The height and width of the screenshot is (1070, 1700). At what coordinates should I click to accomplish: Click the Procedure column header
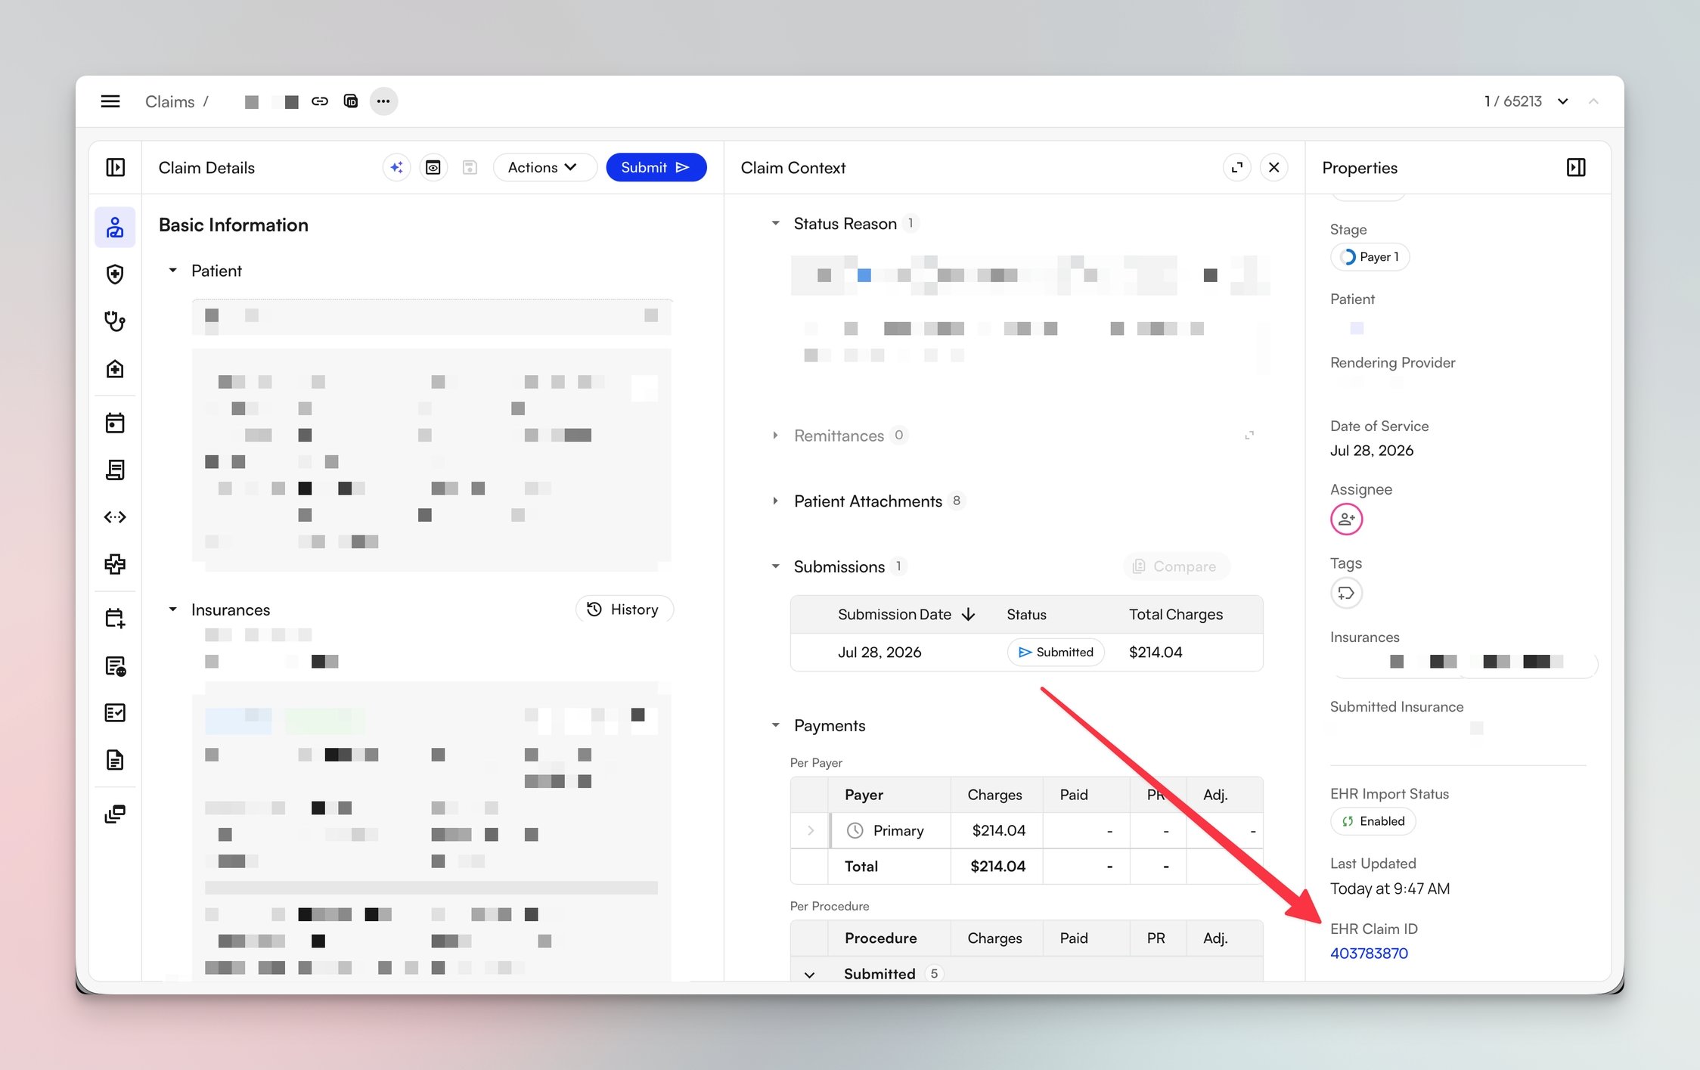click(x=880, y=938)
